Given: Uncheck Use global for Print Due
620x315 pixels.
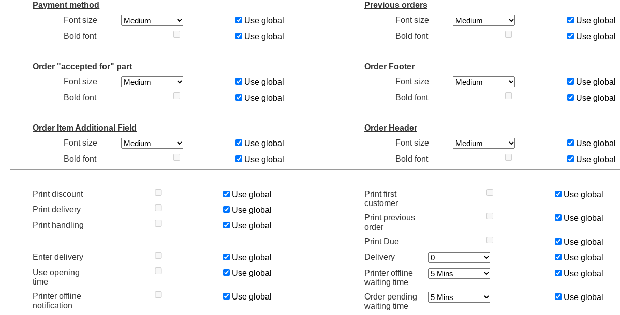Looking at the screenshot, I should 558,242.
